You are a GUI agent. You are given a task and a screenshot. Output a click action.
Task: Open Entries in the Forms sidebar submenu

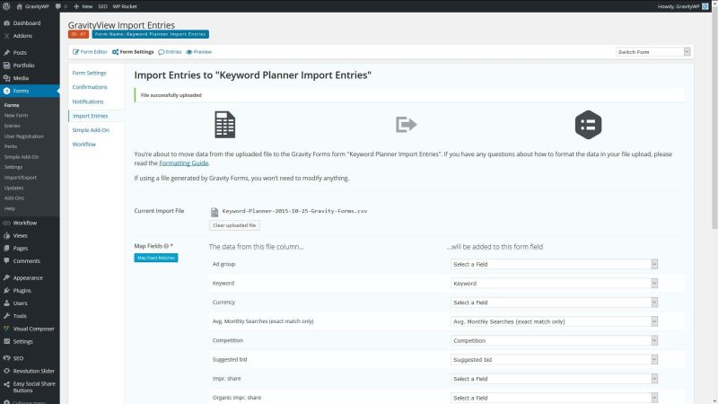(13, 126)
